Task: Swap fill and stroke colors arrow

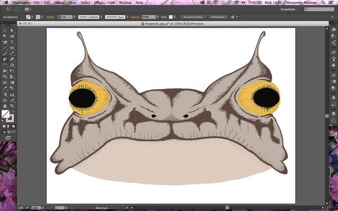Action: (x=13, y=111)
